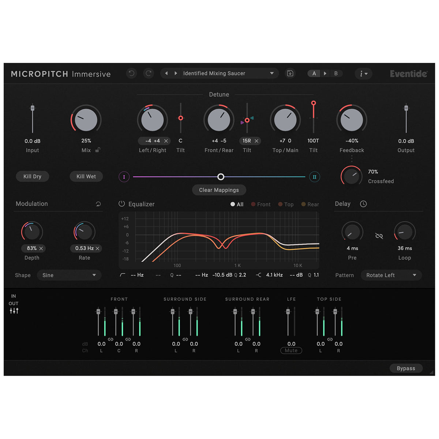Remove Rate 0.53 Hz mapping X
Viewport: 439px width, 439px height.
[97, 248]
